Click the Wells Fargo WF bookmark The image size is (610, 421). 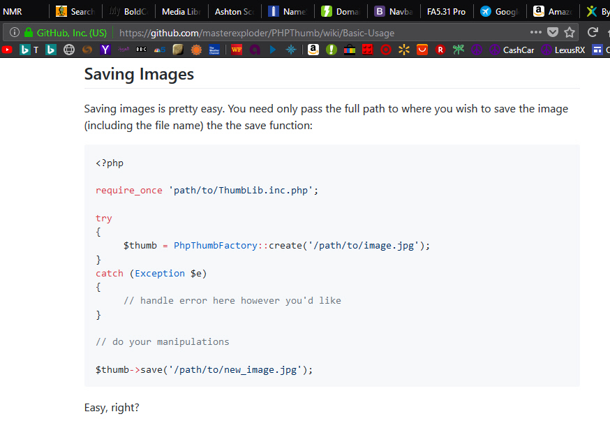pyautogui.click(x=237, y=50)
